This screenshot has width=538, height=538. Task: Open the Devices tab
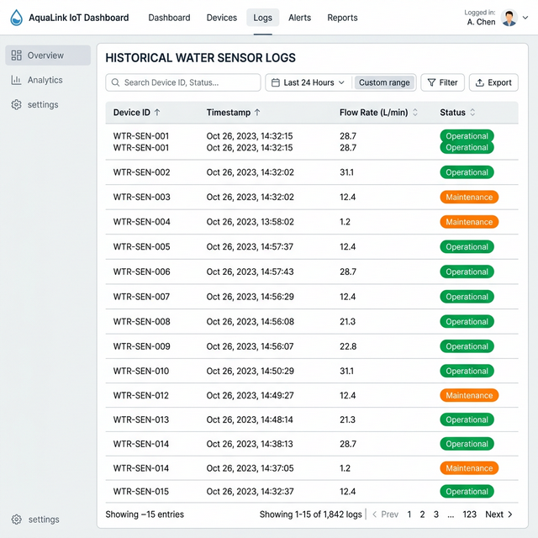pos(221,18)
